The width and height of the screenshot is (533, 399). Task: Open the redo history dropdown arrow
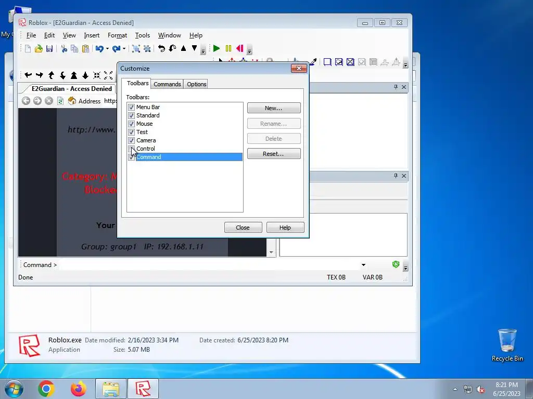(124, 49)
